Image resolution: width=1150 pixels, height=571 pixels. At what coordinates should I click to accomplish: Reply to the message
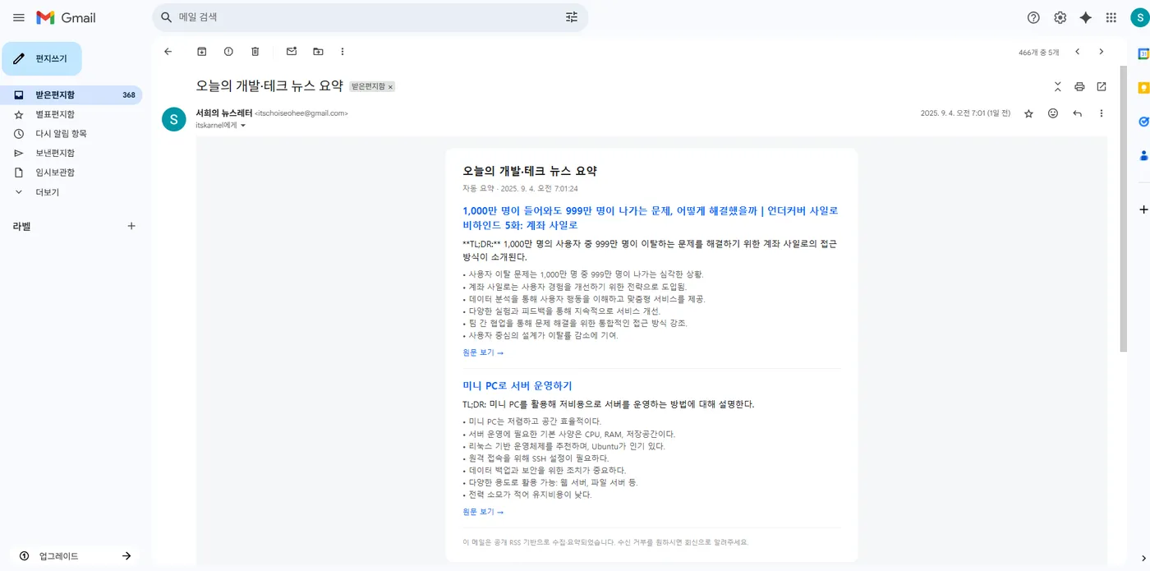click(x=1078, y=113)
